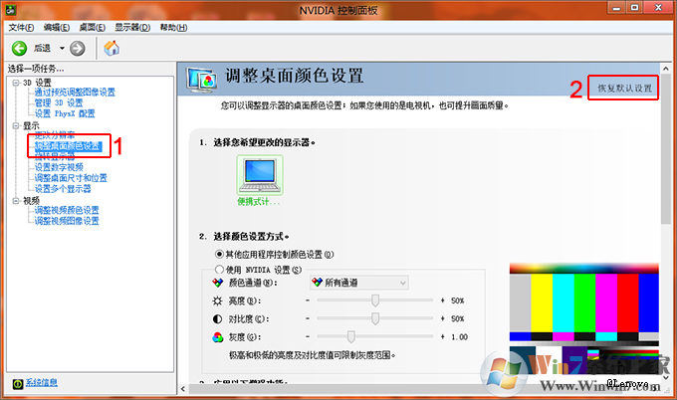Click the NVIDIA logo in title bar

pos(11,10)
